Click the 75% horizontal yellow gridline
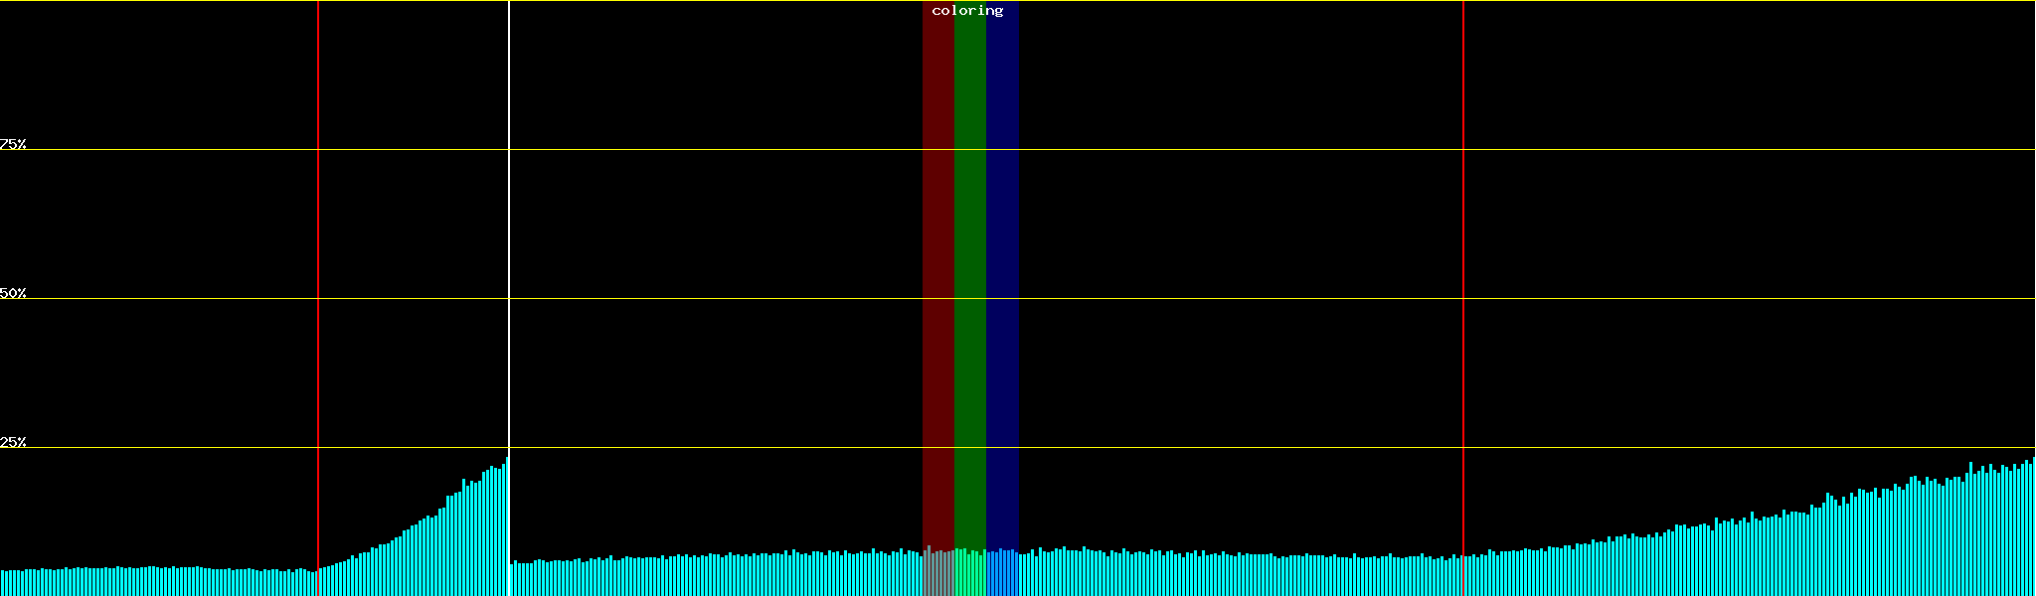The height and width of the screenshot is (596, 2036). click(x=1193, y=150)
